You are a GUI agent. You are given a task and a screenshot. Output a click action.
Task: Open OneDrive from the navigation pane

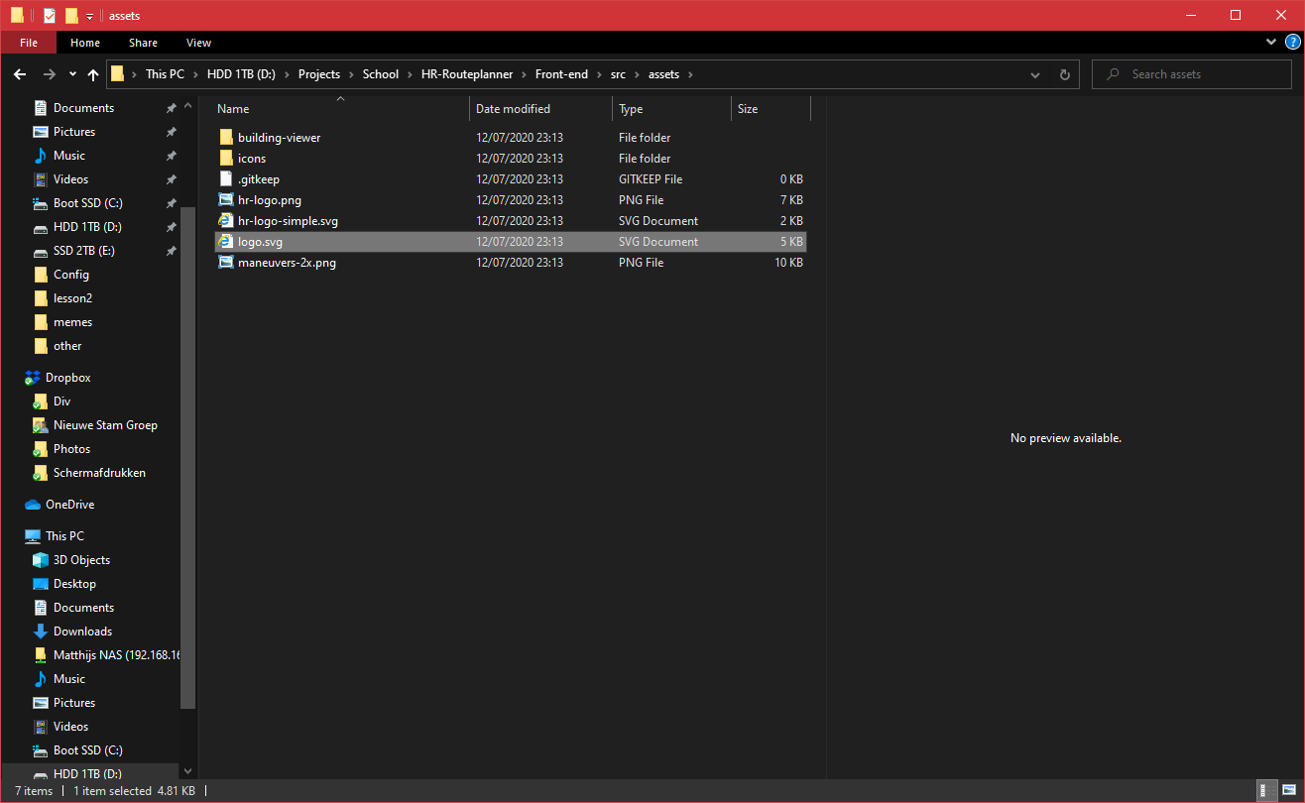(x=63, y=504)
